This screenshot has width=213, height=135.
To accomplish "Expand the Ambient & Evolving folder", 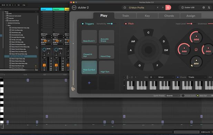I will (7, 23).
